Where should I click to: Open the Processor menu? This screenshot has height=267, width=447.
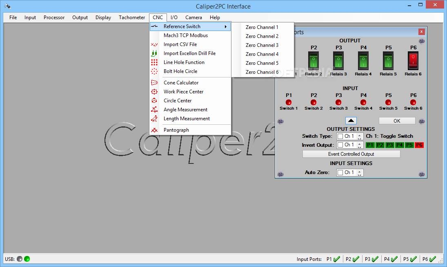point(54,18)
